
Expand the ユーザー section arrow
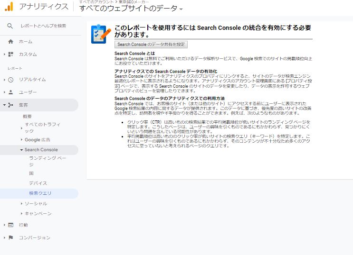point(4,92)
